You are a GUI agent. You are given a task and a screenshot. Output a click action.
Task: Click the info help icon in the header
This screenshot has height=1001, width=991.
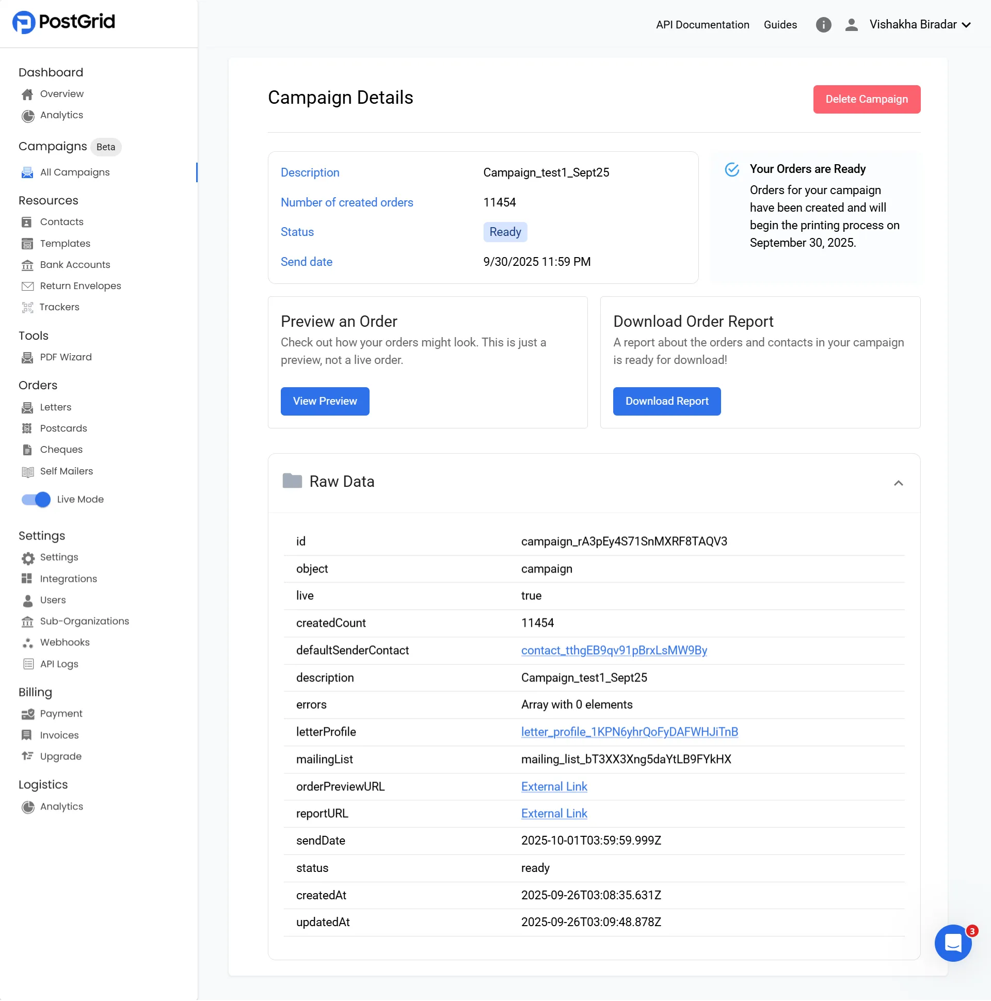pos(823,24)
